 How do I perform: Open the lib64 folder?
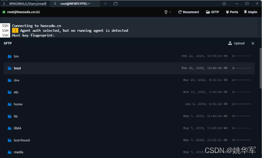[x=129, y=128]
